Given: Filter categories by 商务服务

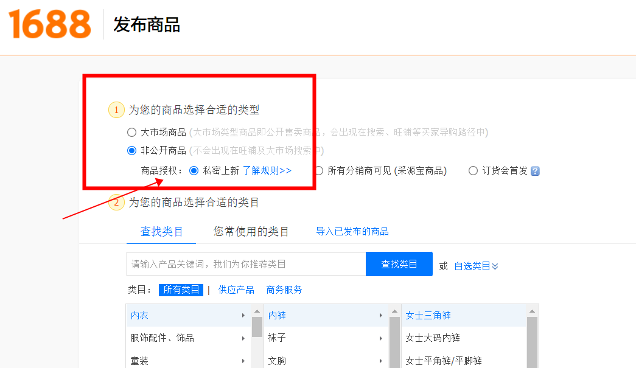Looking at the screenshot, I should click(x=284, y=290).
